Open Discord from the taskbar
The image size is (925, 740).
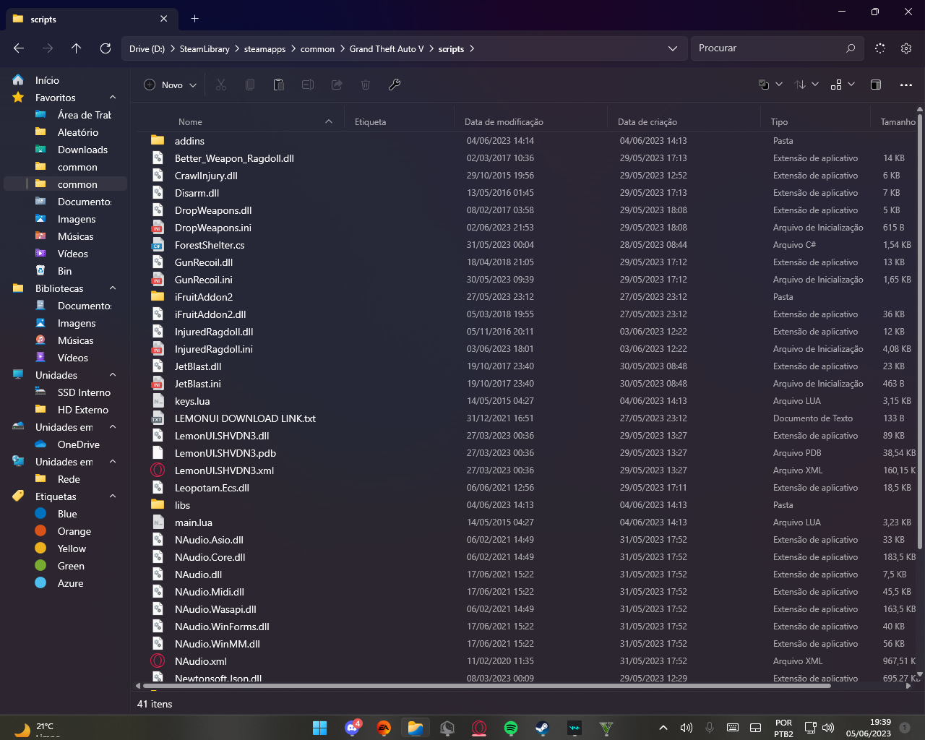click(x=353, y=728)
